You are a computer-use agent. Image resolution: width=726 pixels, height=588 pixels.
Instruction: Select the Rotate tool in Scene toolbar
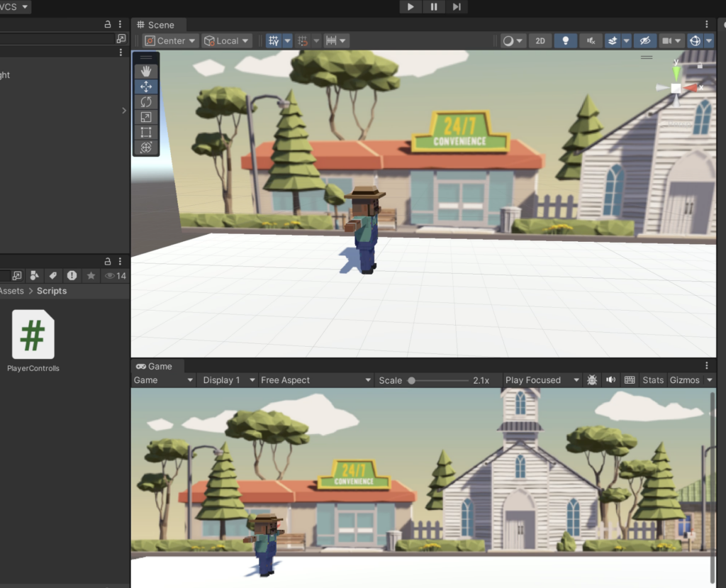coord(146,101)
